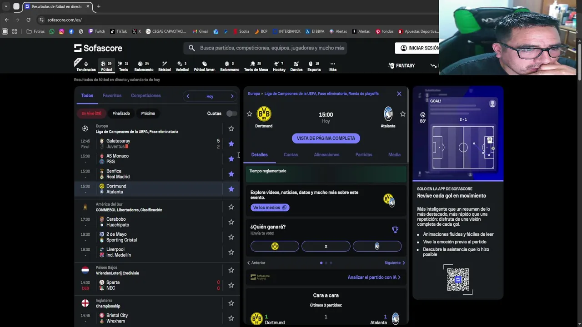The image size is (582, 327).
Task: Go to next day arrow
Action: tap(232, 96)
